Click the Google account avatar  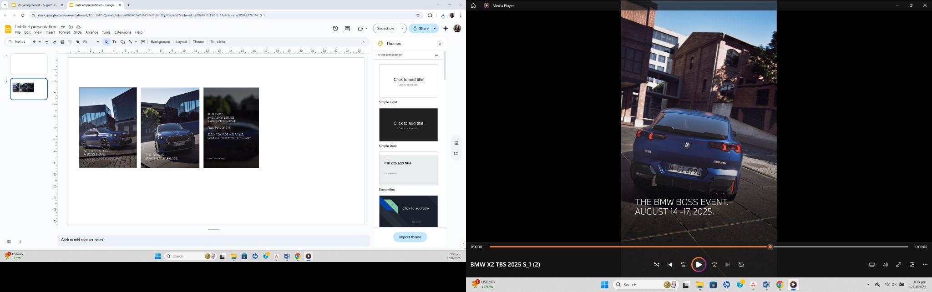pyautogui.click(x=457, y=28)
